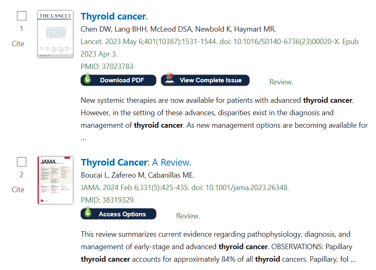Select checkbox for result 2
The height and width of the screenshot is (270, 376).
tap(22, 162)
